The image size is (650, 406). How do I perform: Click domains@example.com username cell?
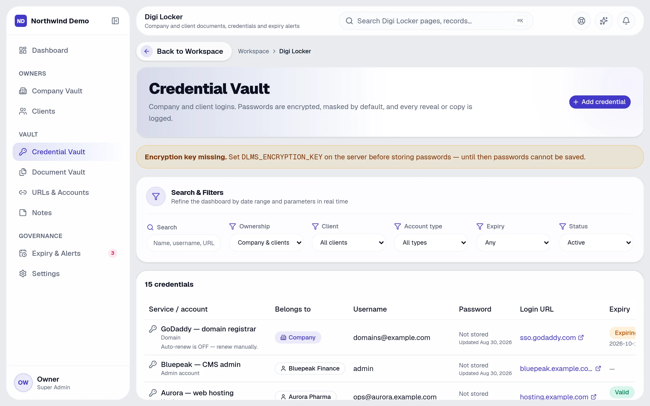(x=392, y=337)
